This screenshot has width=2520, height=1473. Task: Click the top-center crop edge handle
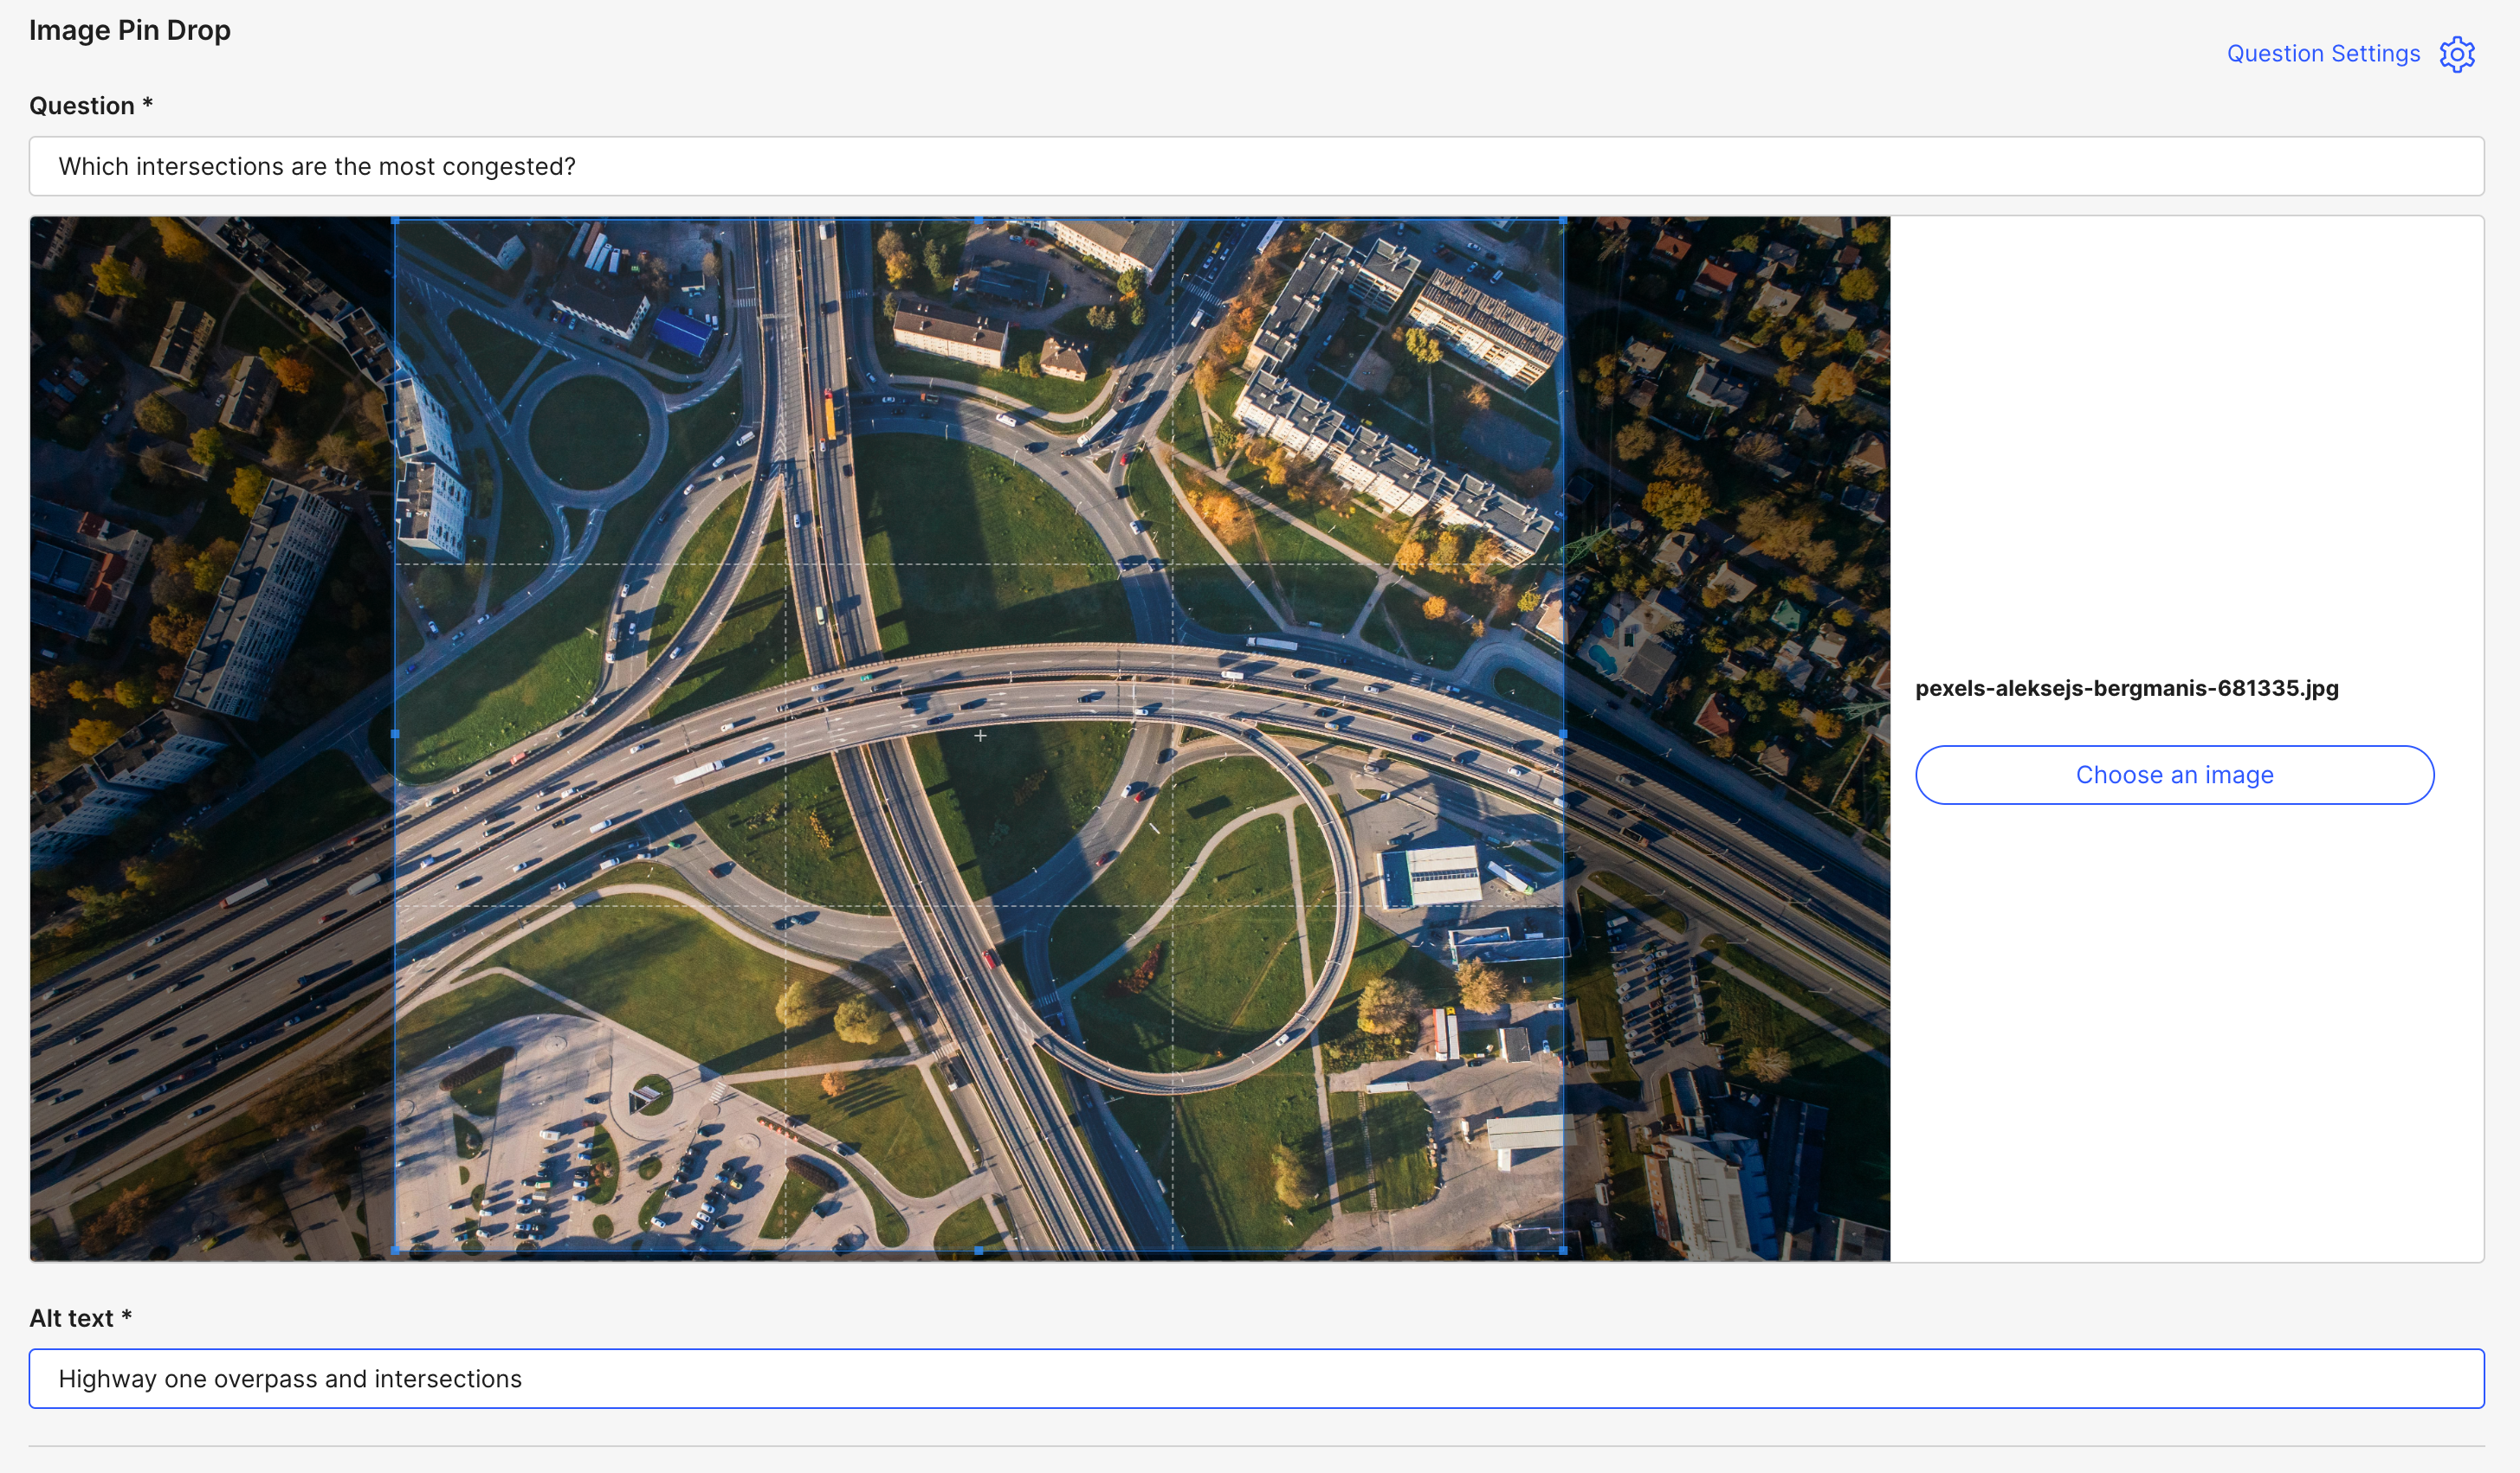tap(979, 220)
